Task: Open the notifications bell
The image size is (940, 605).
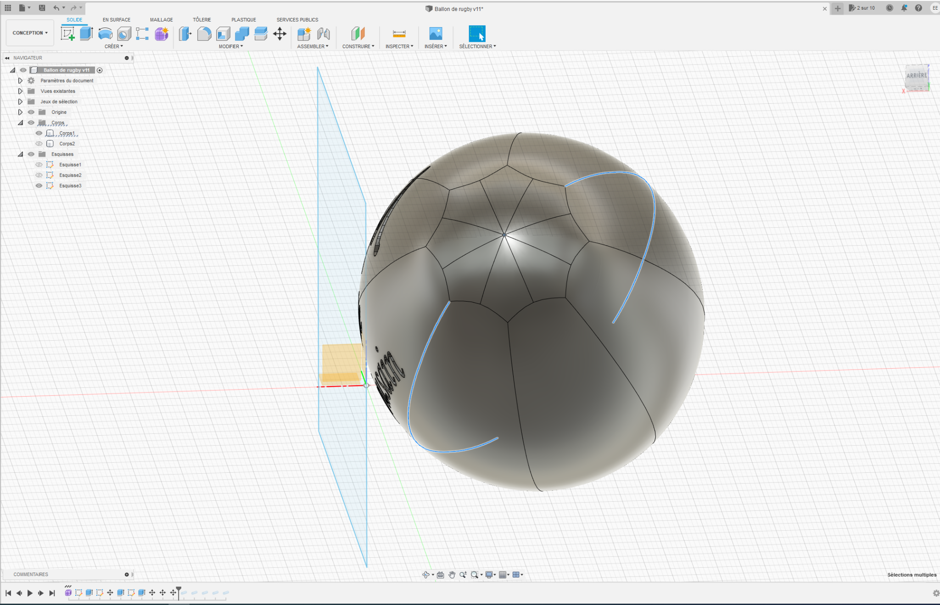Action: point(904,8)
